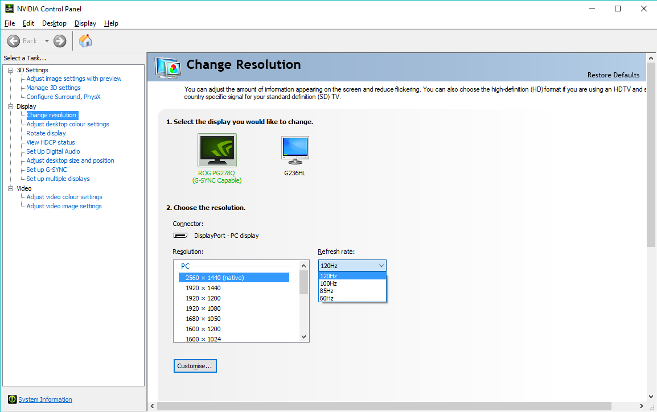Image resolution: width=657 pixels, height=412 pixels.
Task: Open the Edit menu
Action: 28,23
